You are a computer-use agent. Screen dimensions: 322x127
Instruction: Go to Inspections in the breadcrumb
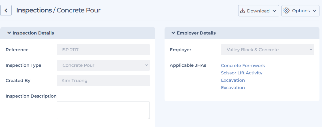pyautogui.click(x=34, y=10)
